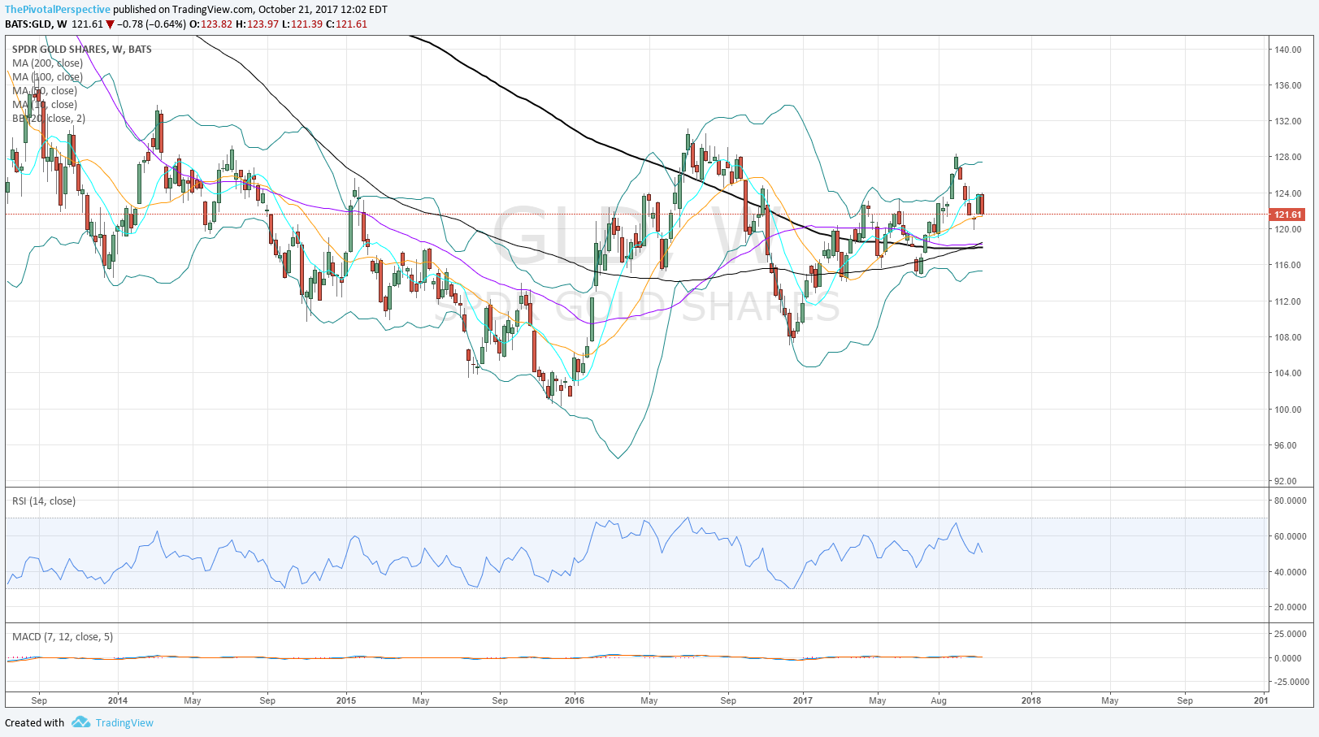Click the 20.0000 RSI axis label
The height and width of the screenshot is (737, 1319).
click(x=1291, y=607)
